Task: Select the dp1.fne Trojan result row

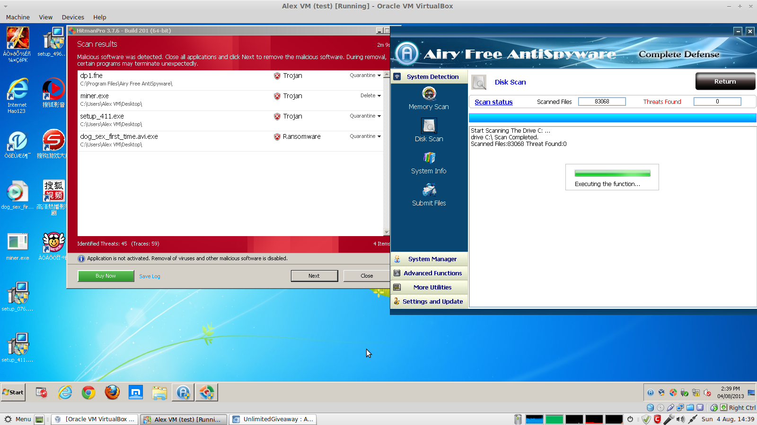Action: pyautogui.click(x=230, y=80)
